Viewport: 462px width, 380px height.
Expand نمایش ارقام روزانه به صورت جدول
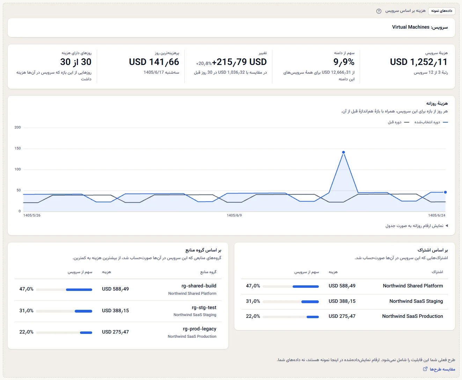point(417,226)
